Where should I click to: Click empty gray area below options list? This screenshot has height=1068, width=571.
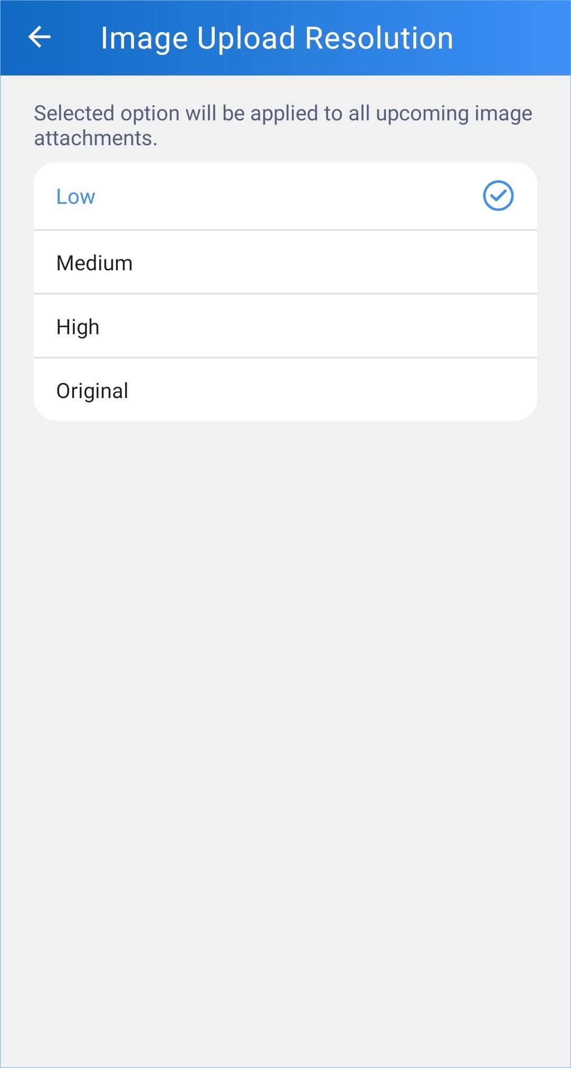click(285, 739)
